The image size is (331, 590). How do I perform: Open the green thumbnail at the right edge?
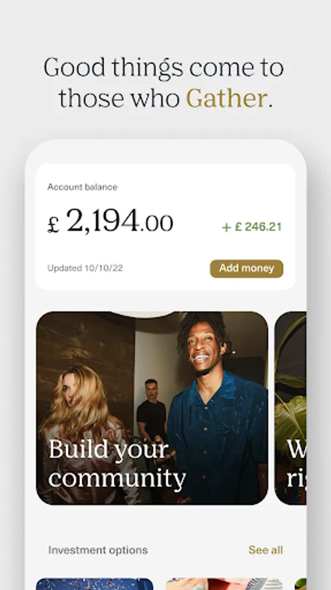coord(301,584)
